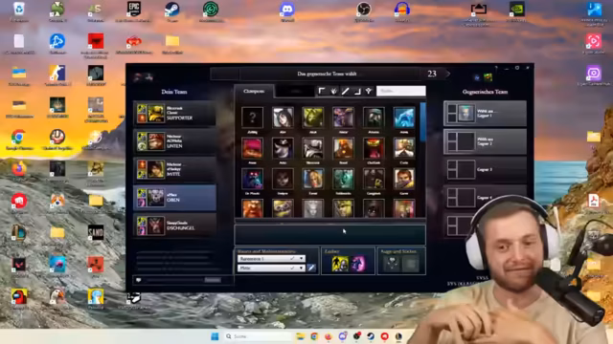Image resolution: width=613 pixels, height=344 pixels.
Task: Expand the Runenseite 1 rune page dropdown
Action: pyautogui.click(x=271, y=259)
